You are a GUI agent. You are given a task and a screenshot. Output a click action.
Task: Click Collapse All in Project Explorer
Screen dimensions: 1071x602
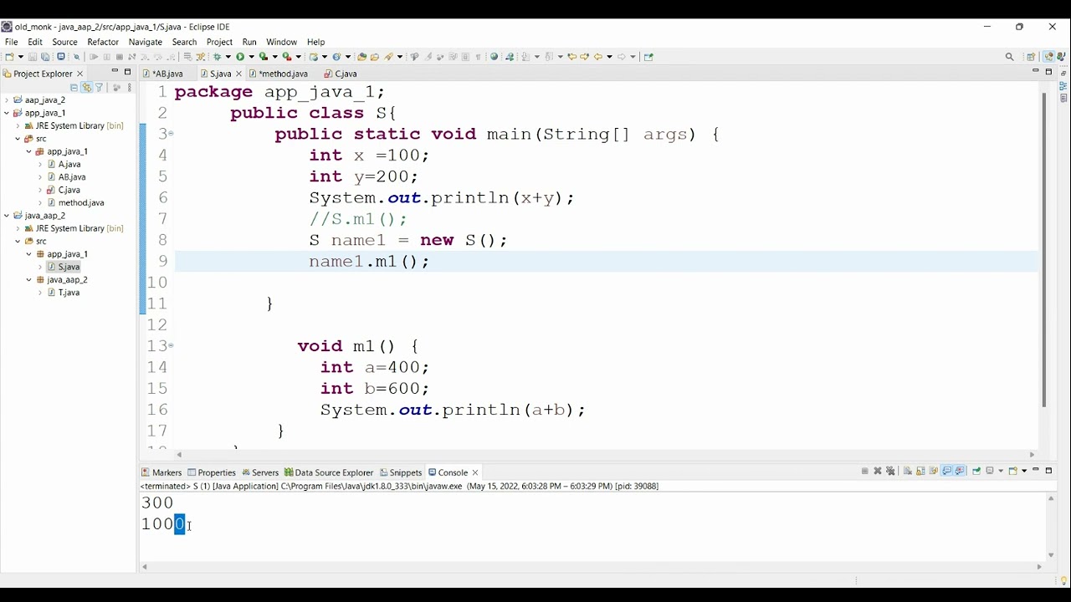tap(74, 87)
